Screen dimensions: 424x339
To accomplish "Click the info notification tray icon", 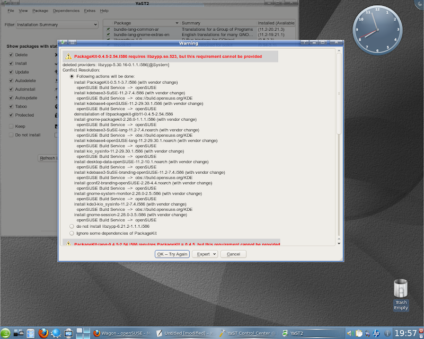I will coord(387,333).
